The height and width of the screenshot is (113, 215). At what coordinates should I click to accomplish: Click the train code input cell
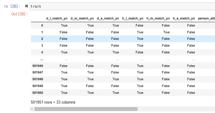coord(122,6)
